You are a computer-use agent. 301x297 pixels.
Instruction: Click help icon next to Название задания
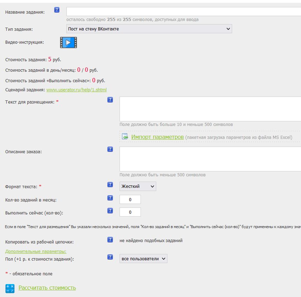pos(57,10)
